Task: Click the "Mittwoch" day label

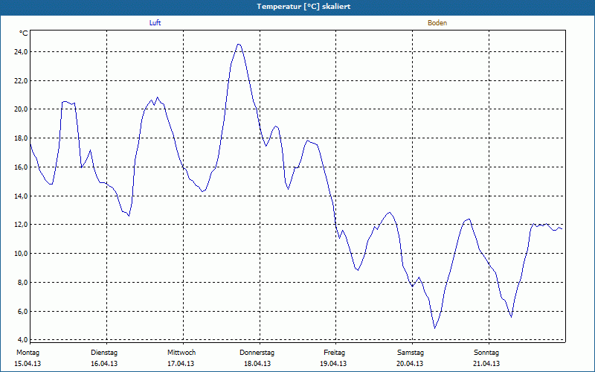Action: [x=181, y=353]
